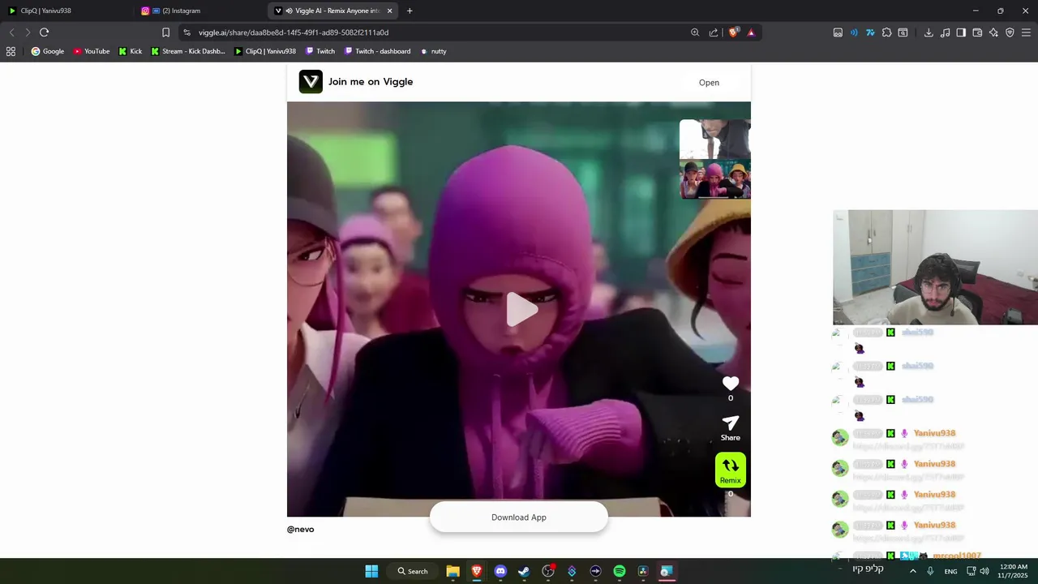
Task: Show hidden system tray icons
Action: [912, 571]
